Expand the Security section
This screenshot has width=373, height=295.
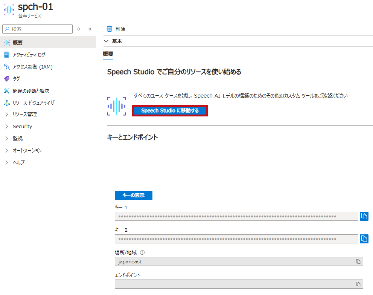pyautogui.click(x=7, y=126)
